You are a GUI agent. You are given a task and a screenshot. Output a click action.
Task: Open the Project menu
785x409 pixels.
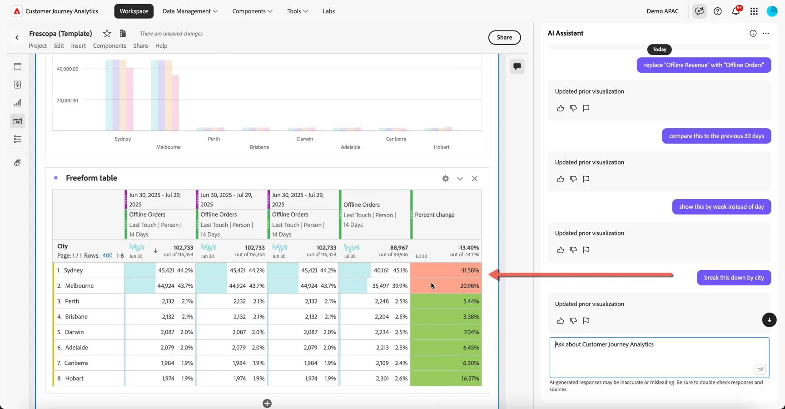38,45
